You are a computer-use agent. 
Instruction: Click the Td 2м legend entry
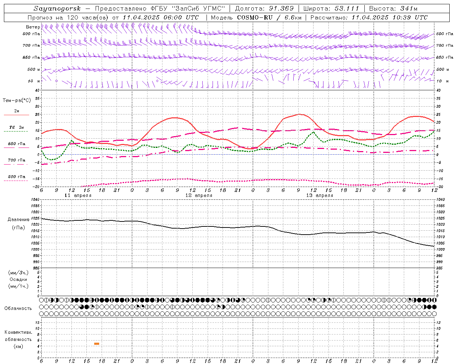(x=16, y=127)
